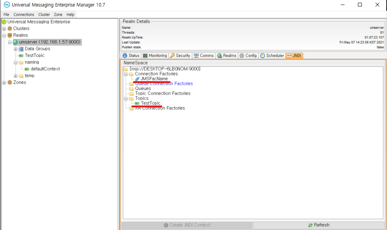Screen dimensions: 387x230
Task: Click the Clusters cube icon
Action: tap(10, 29)
